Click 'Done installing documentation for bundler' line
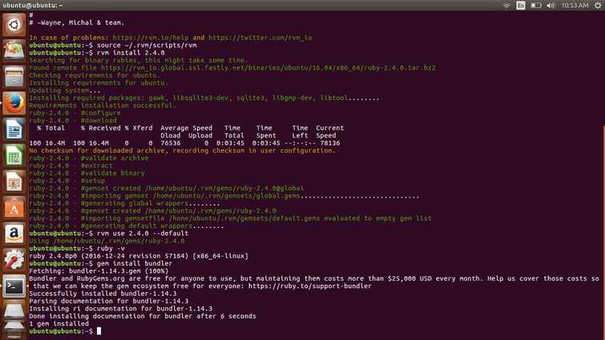Viewport: 605px width, 340px height. [x=143, y=316]
